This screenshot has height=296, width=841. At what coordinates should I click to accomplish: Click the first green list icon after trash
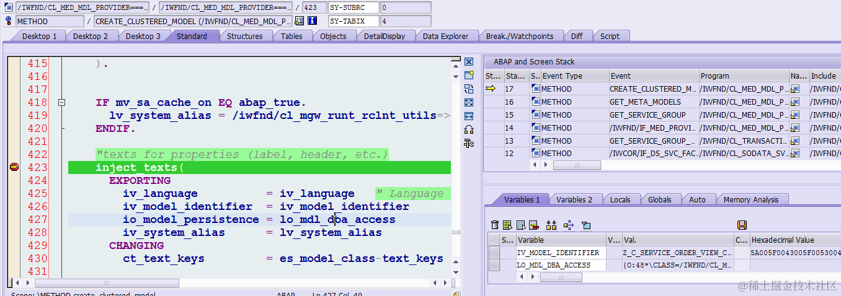pos(507,225)
